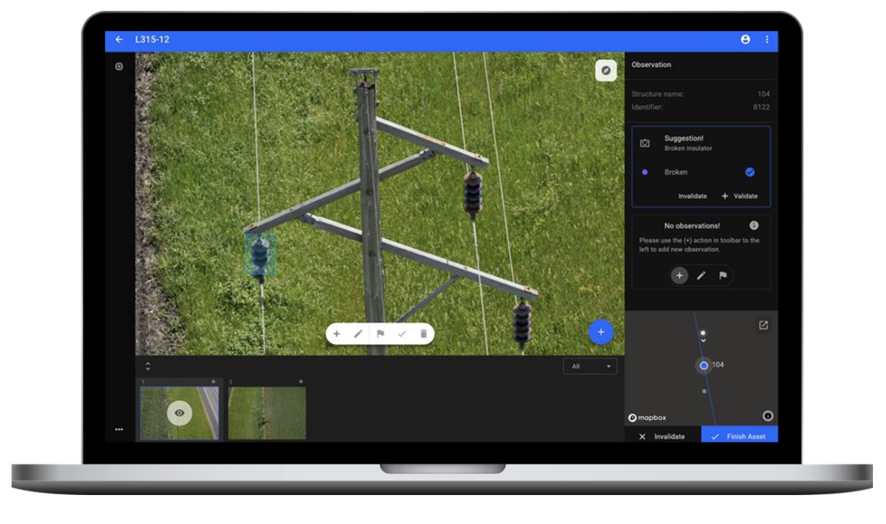
Task: Select the flag tool in the floating toolbar
Action: [381, 334]
